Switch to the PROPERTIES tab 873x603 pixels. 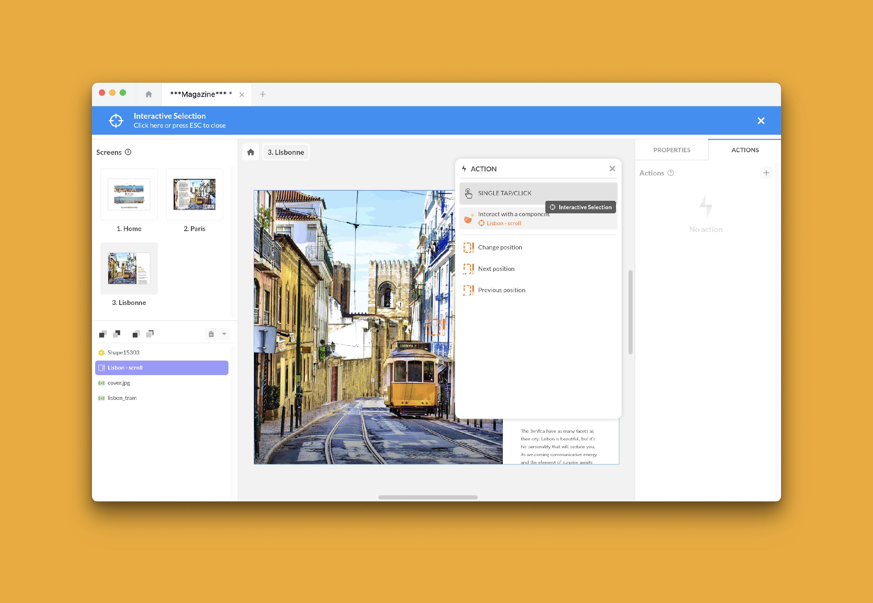671,150
